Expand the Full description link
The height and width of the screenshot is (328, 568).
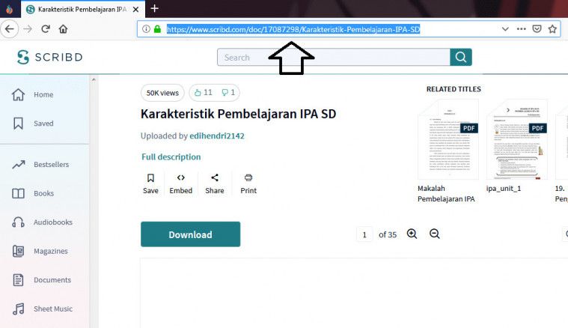point(171,157)
